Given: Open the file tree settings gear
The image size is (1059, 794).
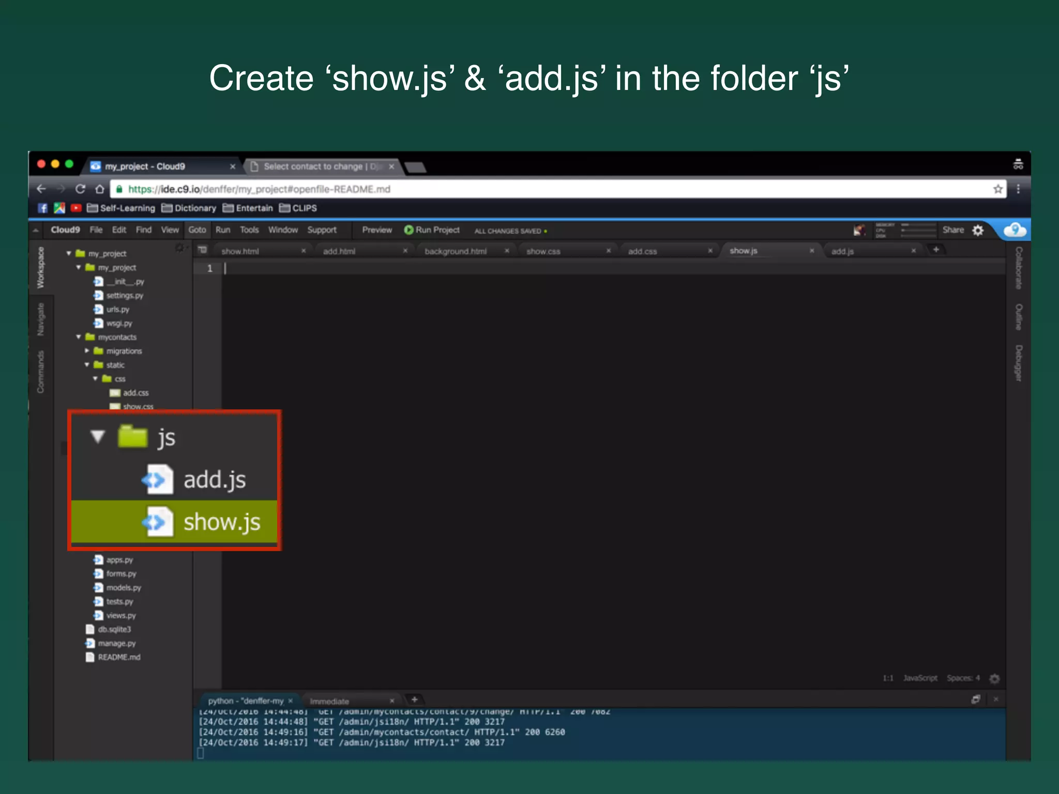Looking at the screenshot, I should coord(179,249).
